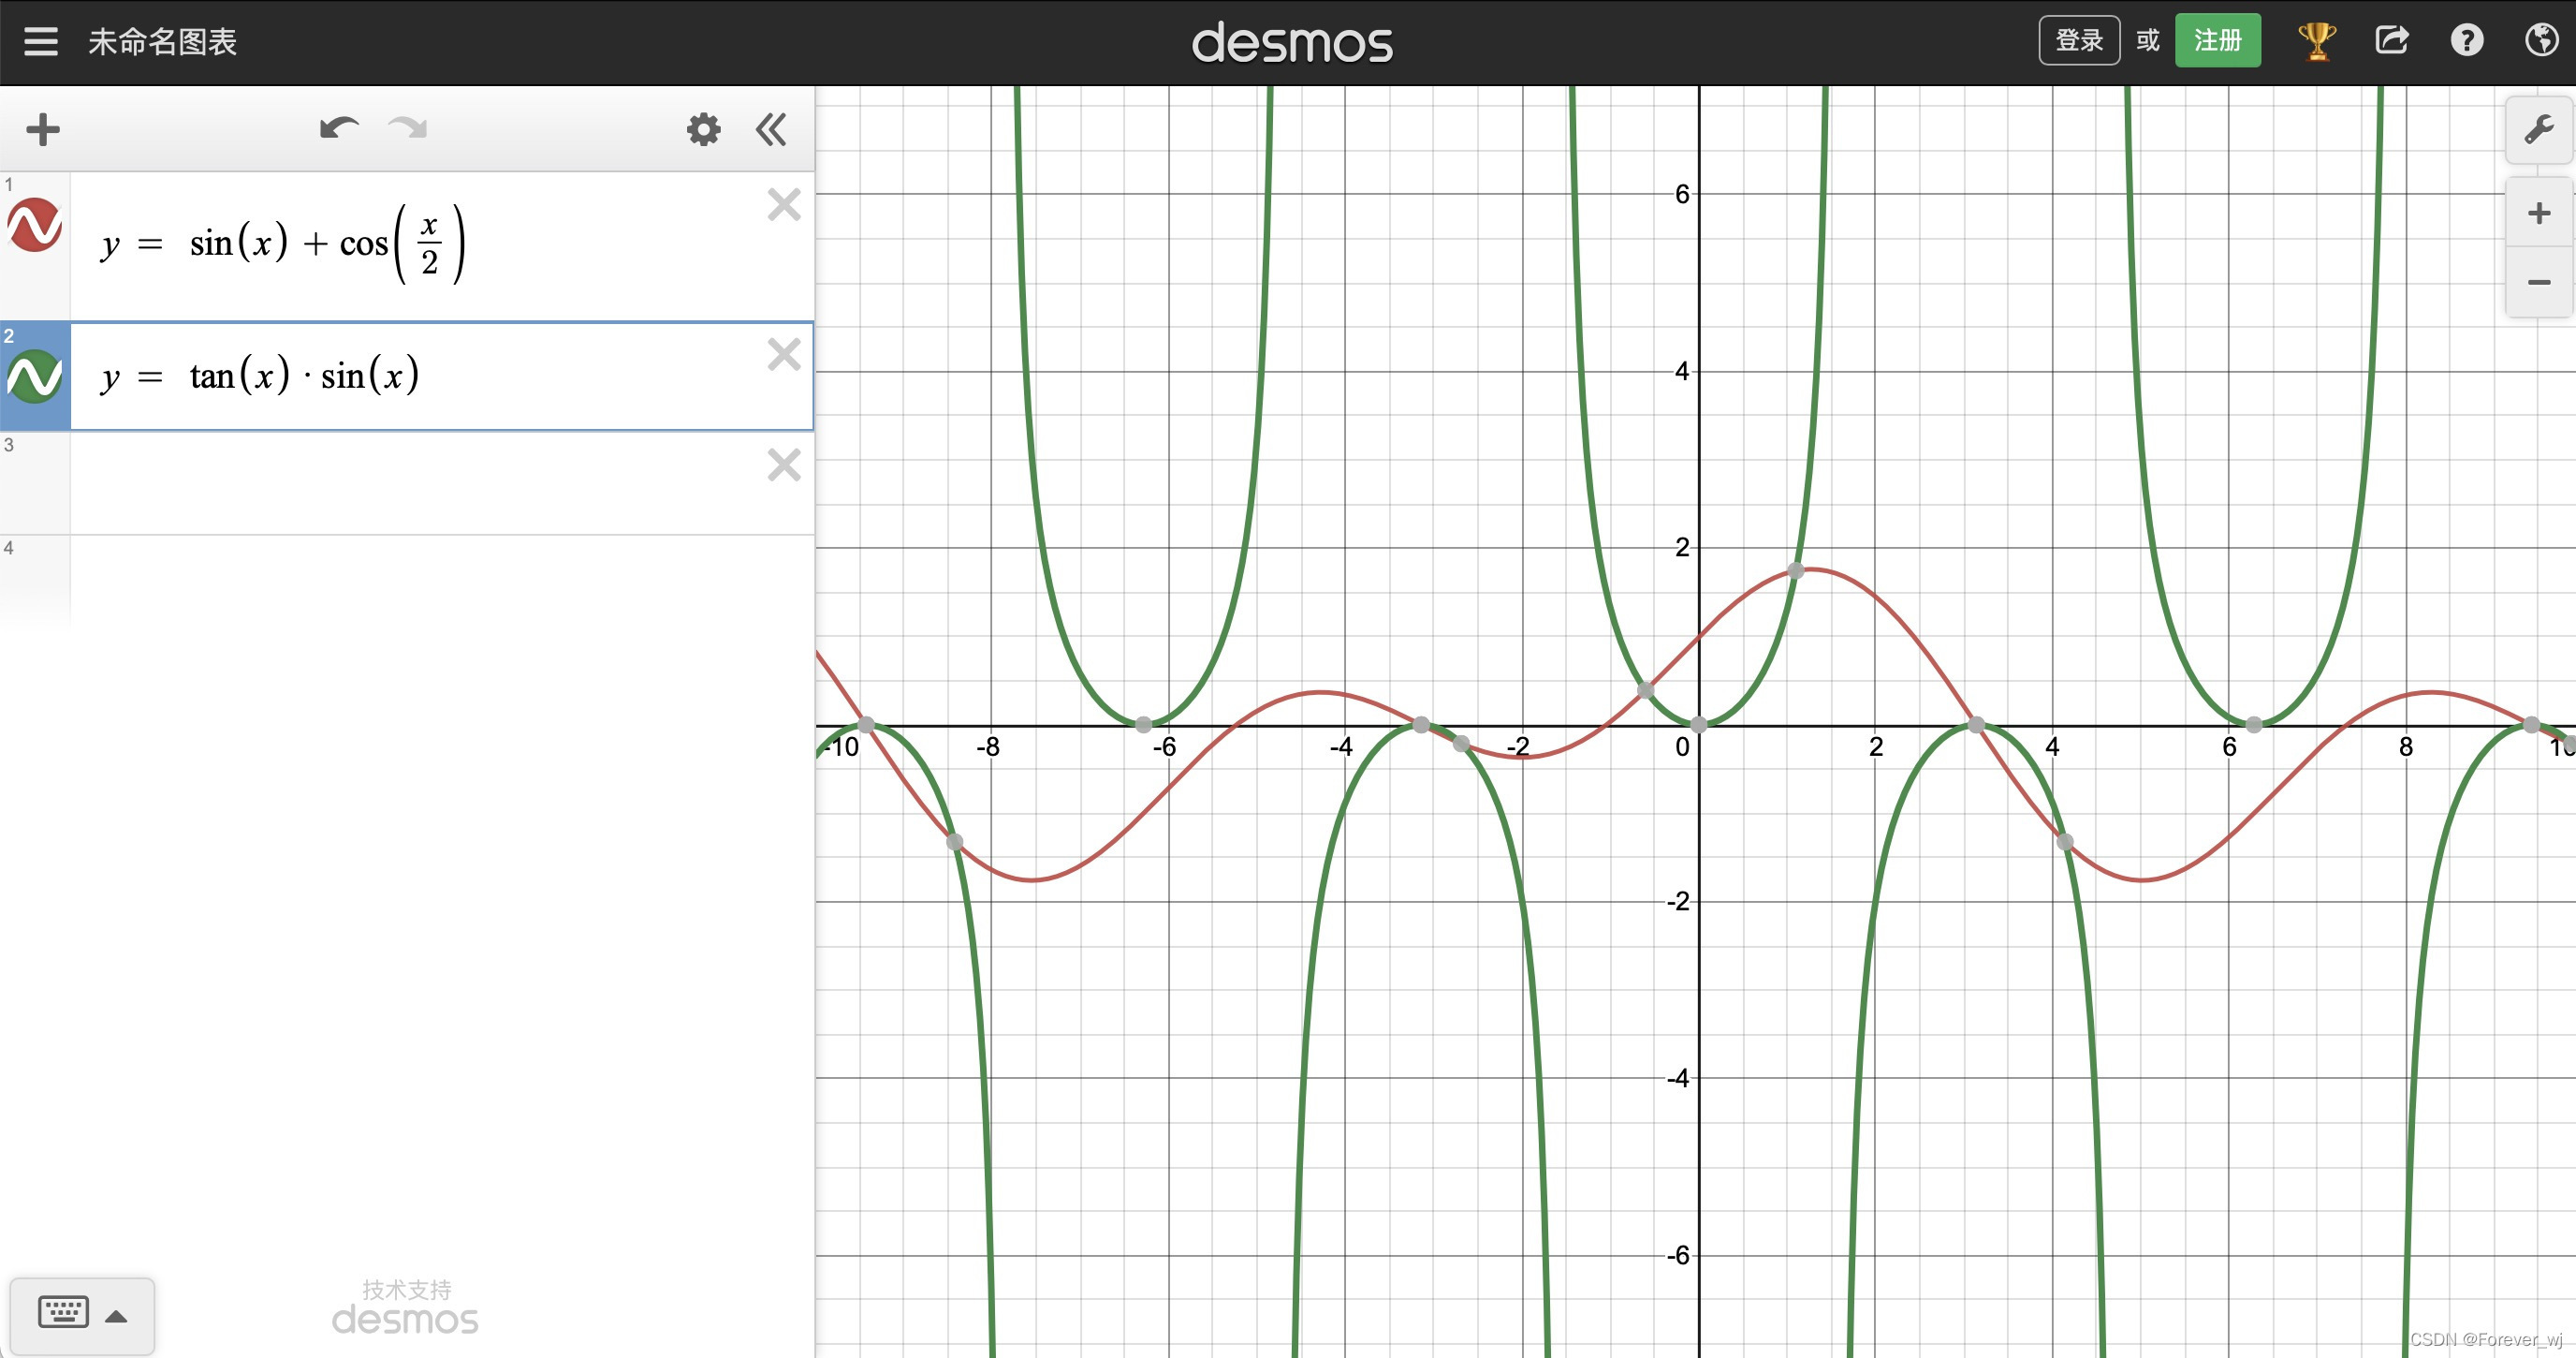Collapse the expression list panel

(x=771, y=129)
